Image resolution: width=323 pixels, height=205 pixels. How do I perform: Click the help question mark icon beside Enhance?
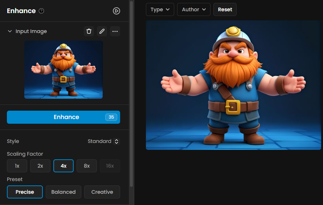41,11
